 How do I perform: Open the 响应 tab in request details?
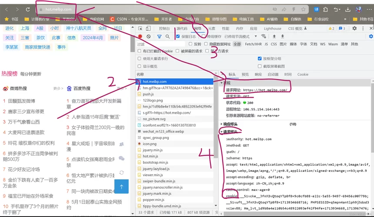258,75
